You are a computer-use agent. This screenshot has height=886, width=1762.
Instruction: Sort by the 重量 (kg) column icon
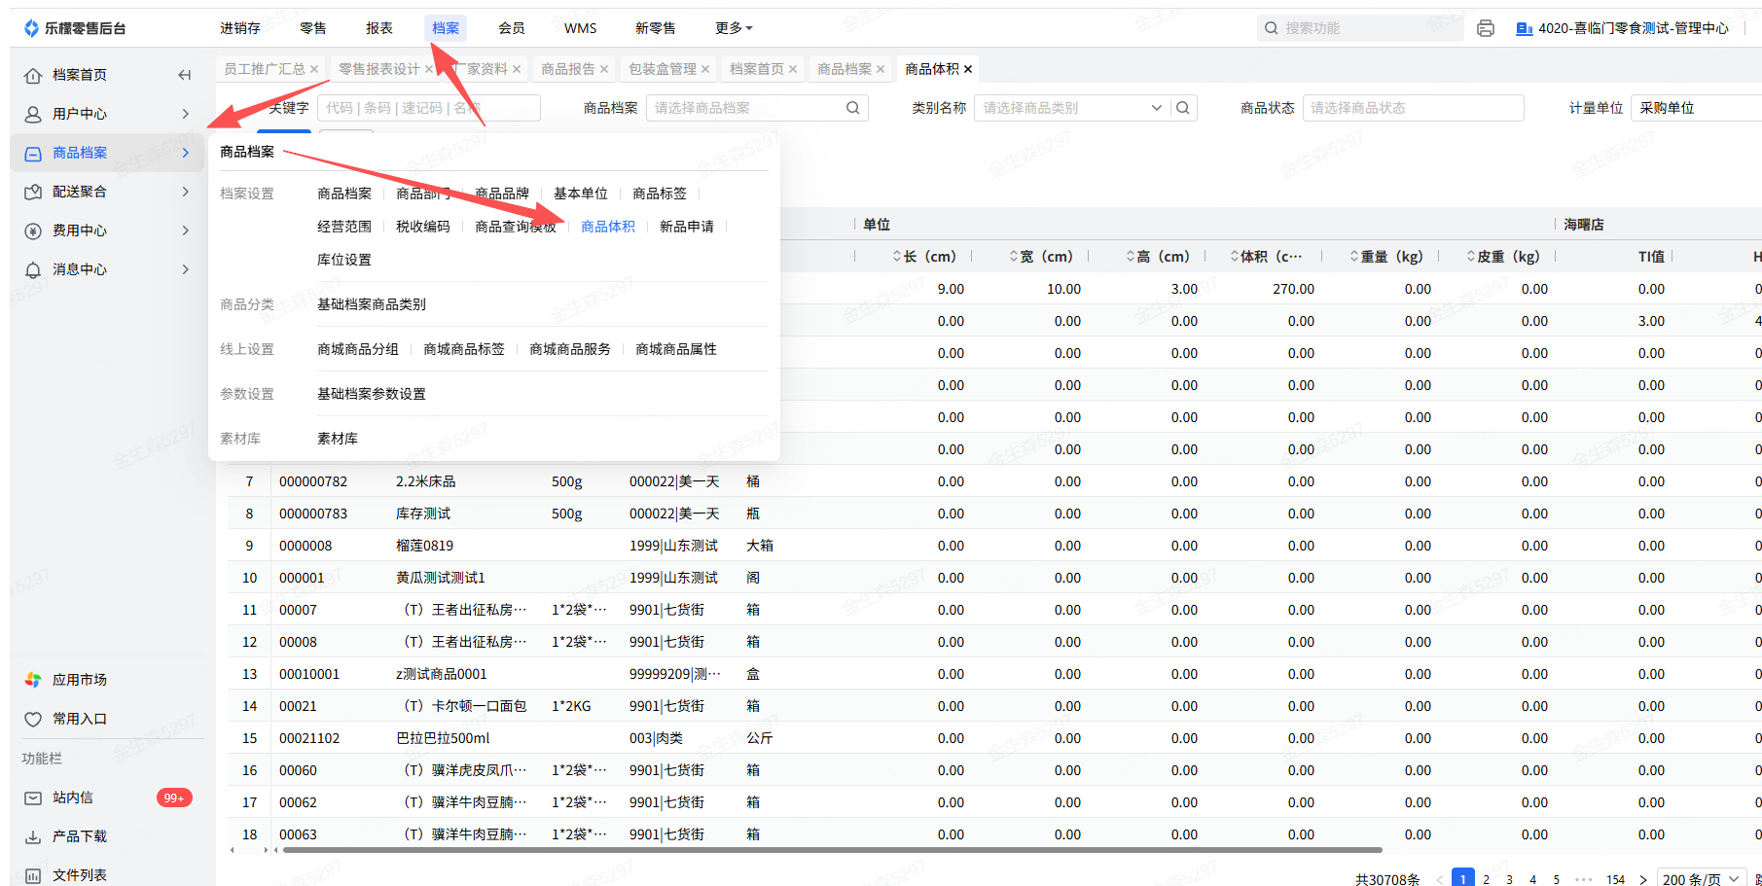coord(1354,257)
